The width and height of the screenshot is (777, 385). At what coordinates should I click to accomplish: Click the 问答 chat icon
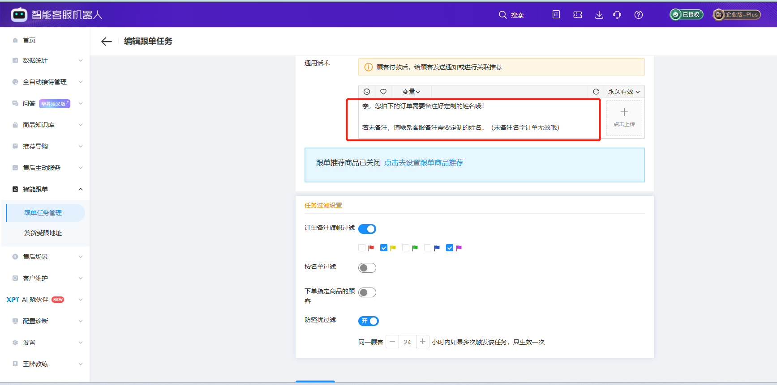click(15, 103)
